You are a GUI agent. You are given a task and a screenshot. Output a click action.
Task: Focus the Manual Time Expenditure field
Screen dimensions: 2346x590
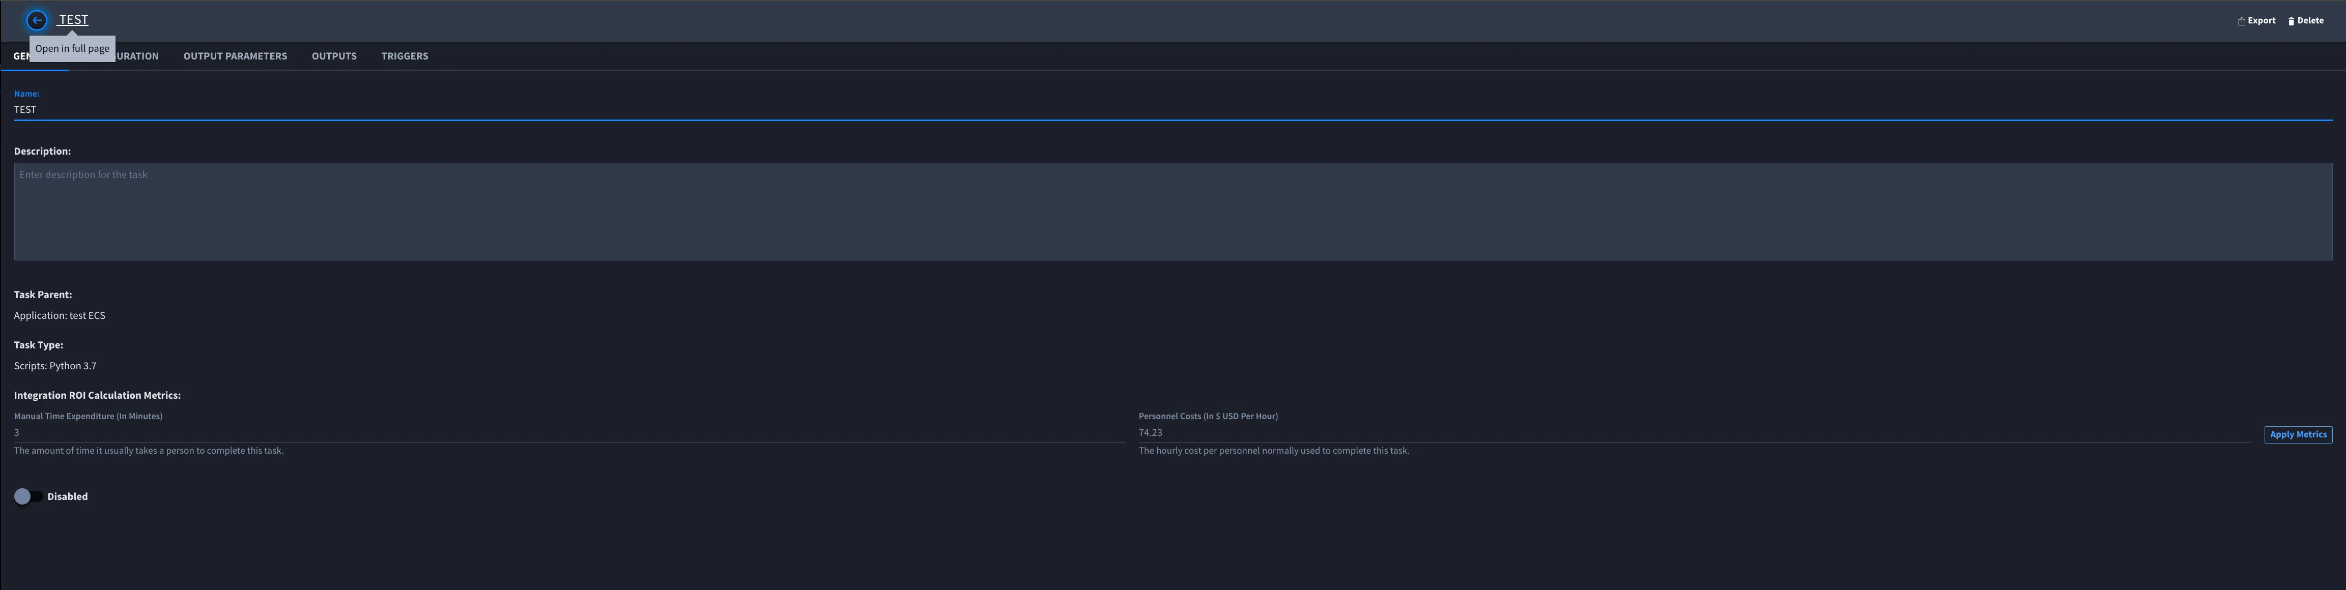coord(569,432)
